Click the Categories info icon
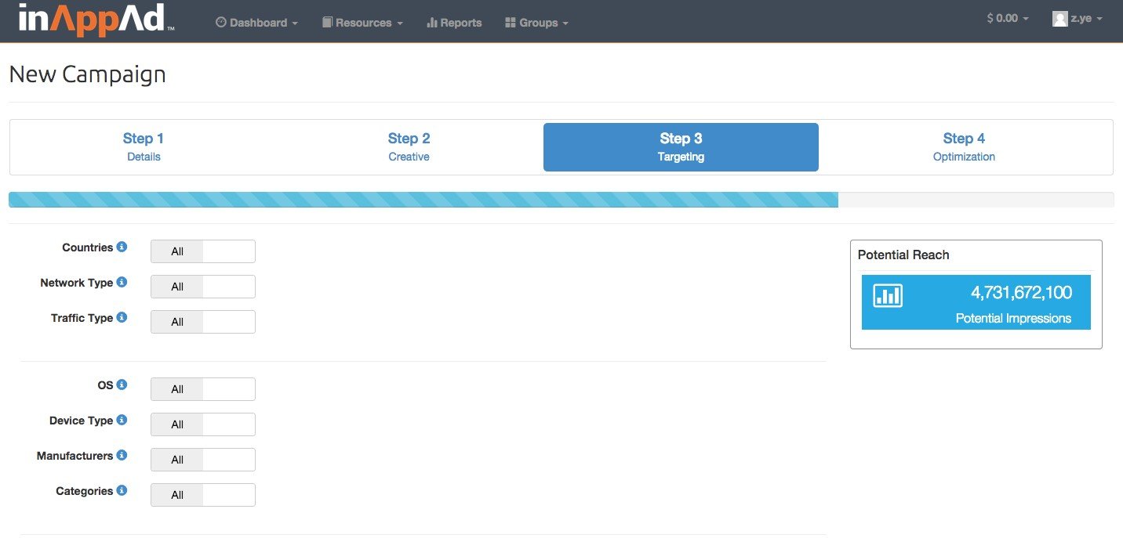 point(122,490)
